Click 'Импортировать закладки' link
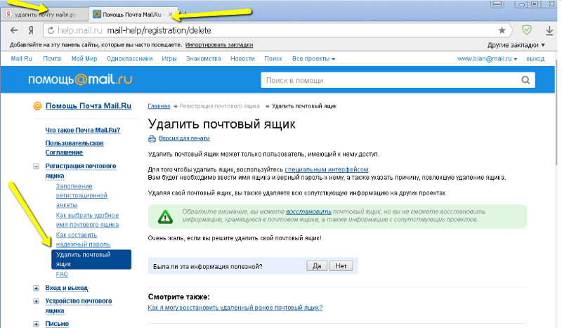The width and height of the screenshot is (562, 328). tap(219, 45)
